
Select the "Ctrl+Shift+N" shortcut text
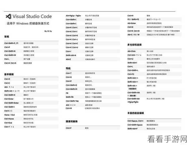coord(10,51)
